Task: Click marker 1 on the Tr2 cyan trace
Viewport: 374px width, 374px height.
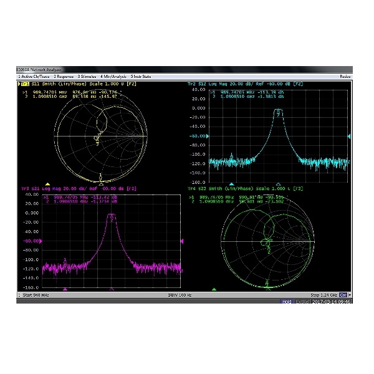Action: (231, 156)
